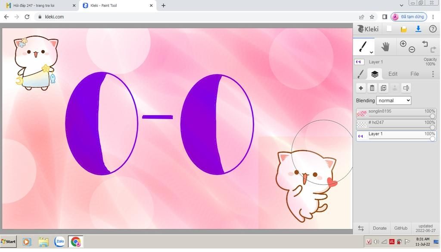Screen dimensions: 441x252
Task: Select the # hd247 layer
Action: click(x=396, y=125)
